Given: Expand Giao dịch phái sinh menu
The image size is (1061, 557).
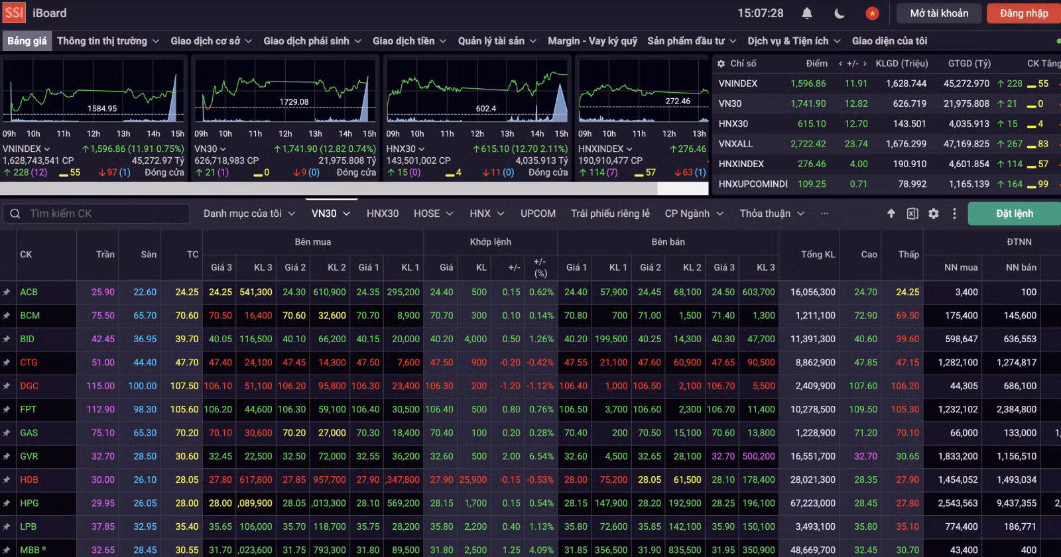Looking at the screenshot, I should [x=312, y=41].
